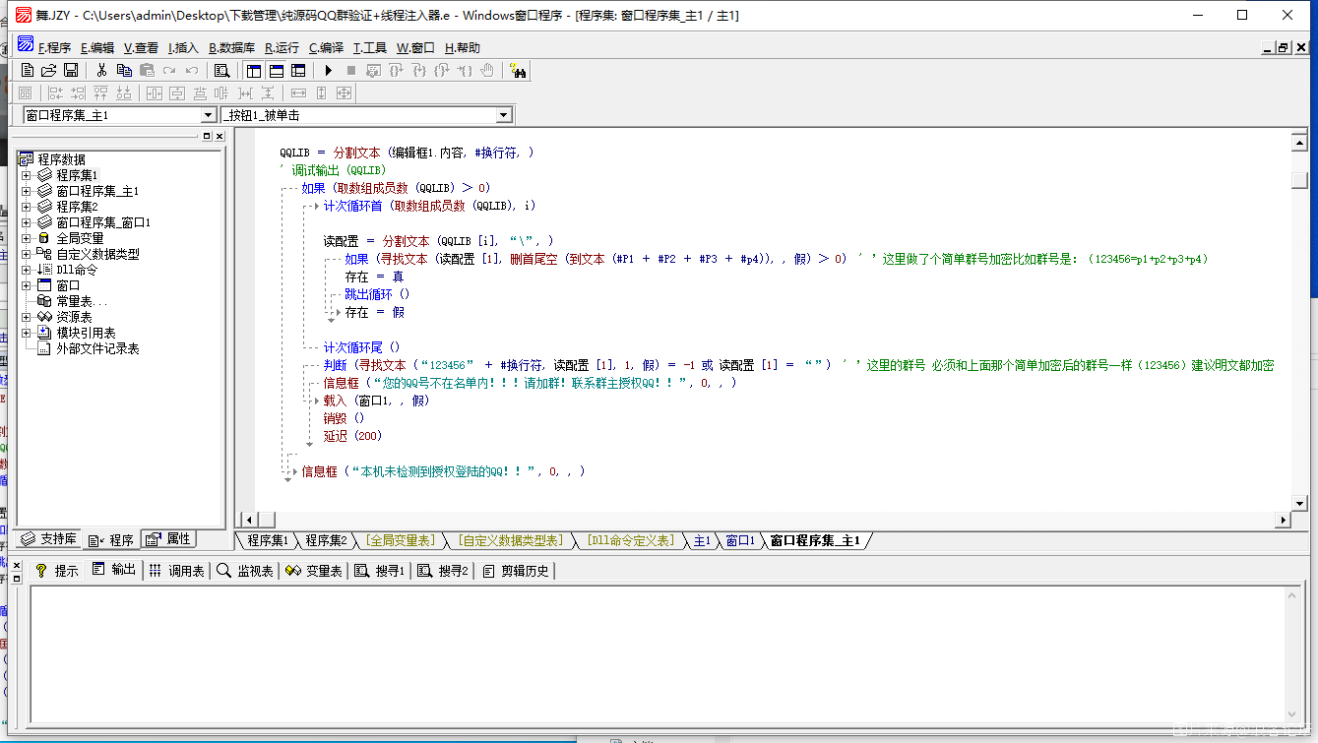This screenshot has height=743, width=1318.
Task: Switch to the 窗口1 editor tab
Action: tap(739, 540)
